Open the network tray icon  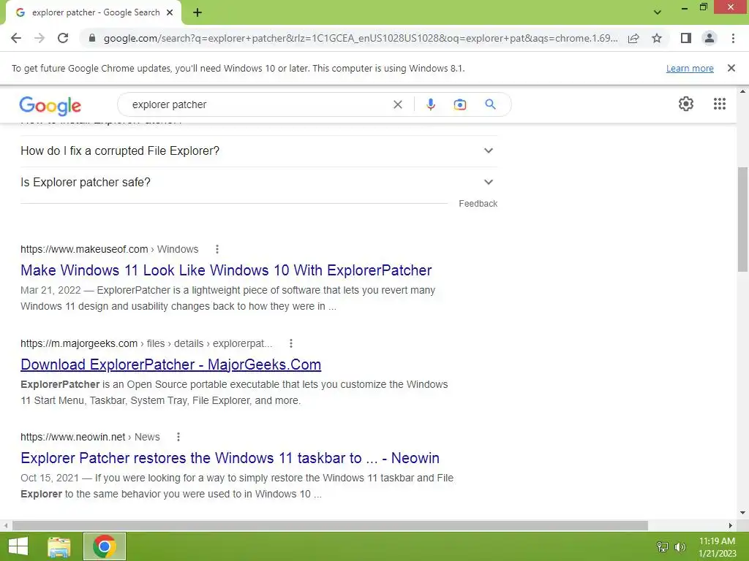[x=663, y=547]
